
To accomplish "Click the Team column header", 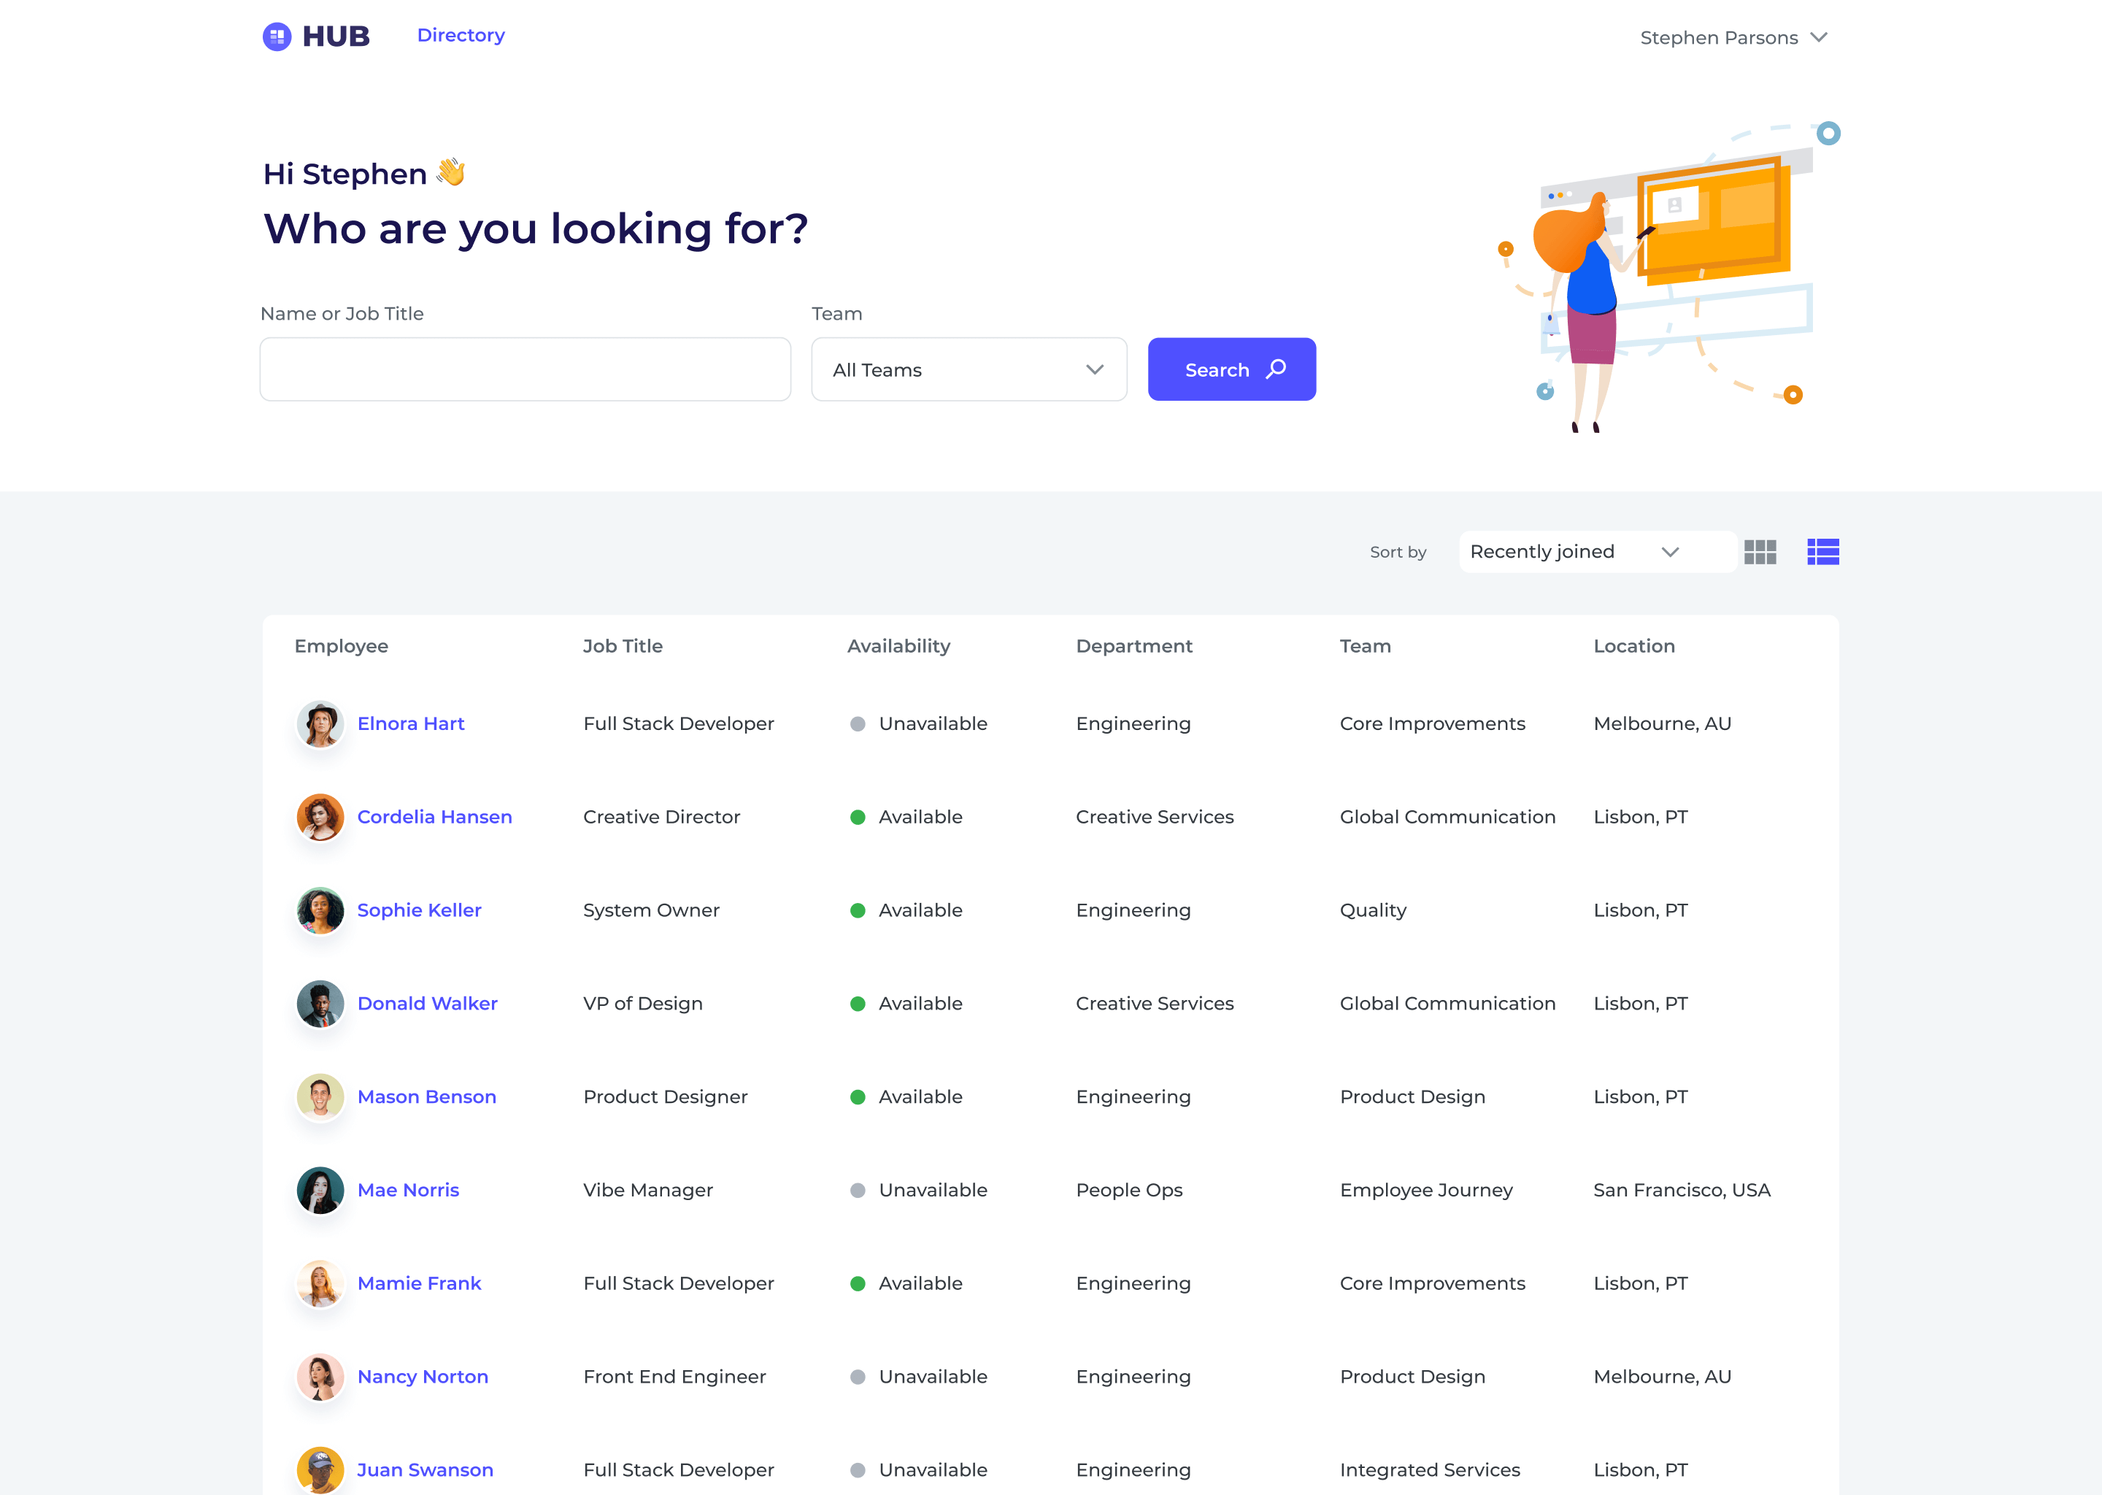I will click(x=1366, y=646).
